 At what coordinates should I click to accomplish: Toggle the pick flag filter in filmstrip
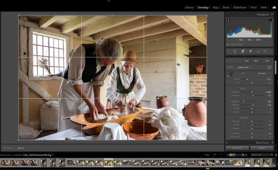coord(214,155)
